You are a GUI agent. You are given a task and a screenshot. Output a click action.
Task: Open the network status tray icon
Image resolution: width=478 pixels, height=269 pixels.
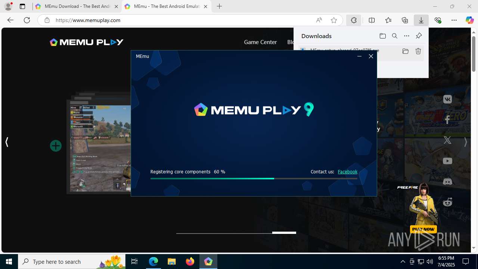421,262
